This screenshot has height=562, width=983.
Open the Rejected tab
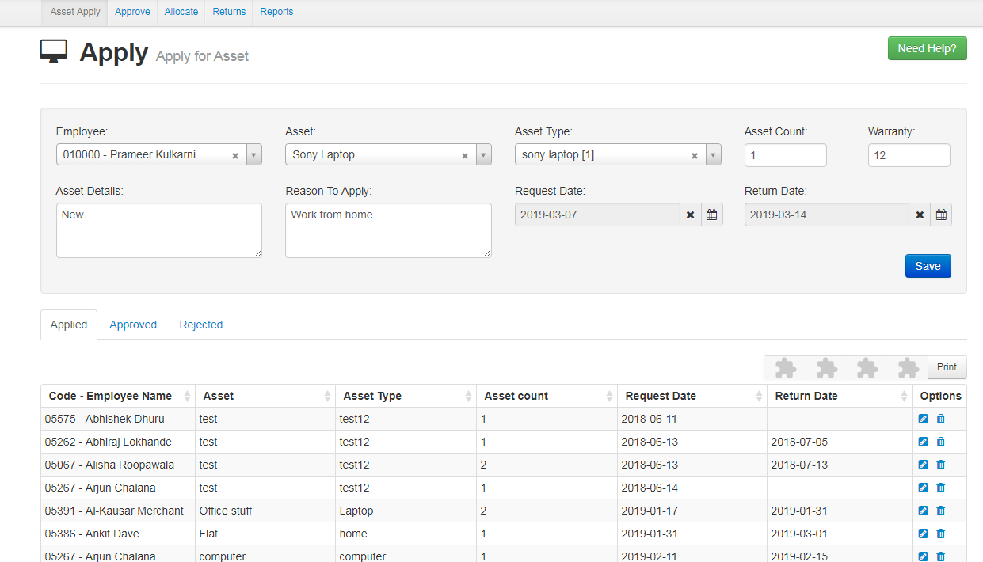[200, 325]
